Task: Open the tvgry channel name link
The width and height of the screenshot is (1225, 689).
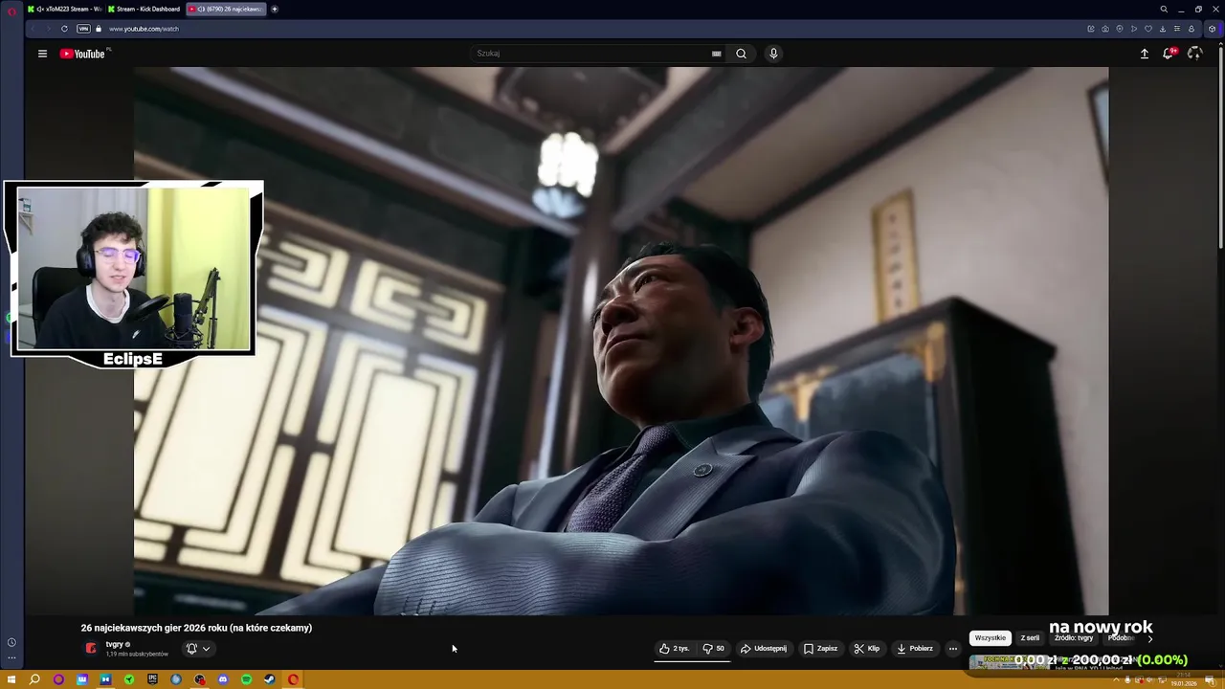Action: coord(115,644)
